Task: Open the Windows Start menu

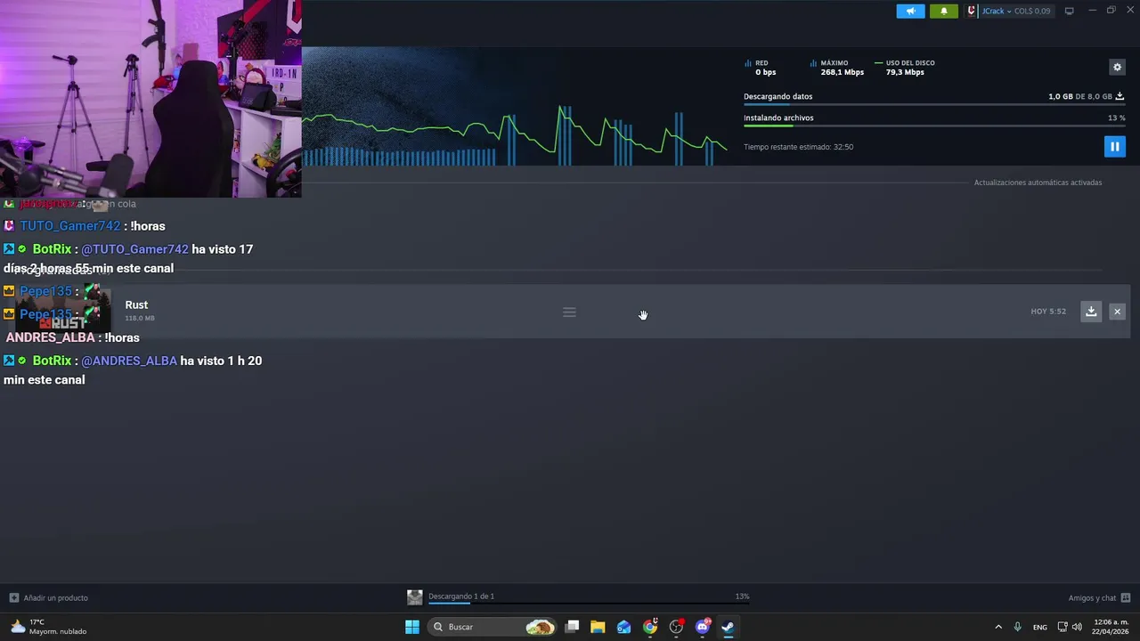Action: pos(412,627)
